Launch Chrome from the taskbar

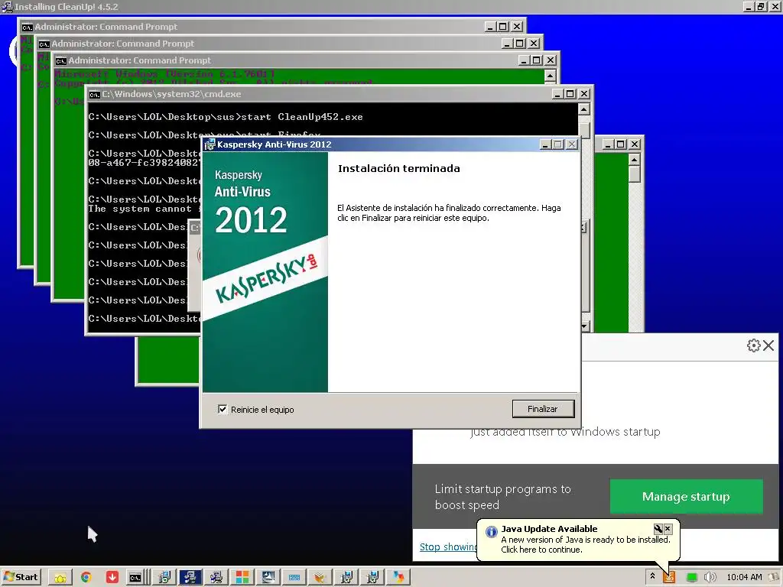pyautogui.click(x=86, y=578)
